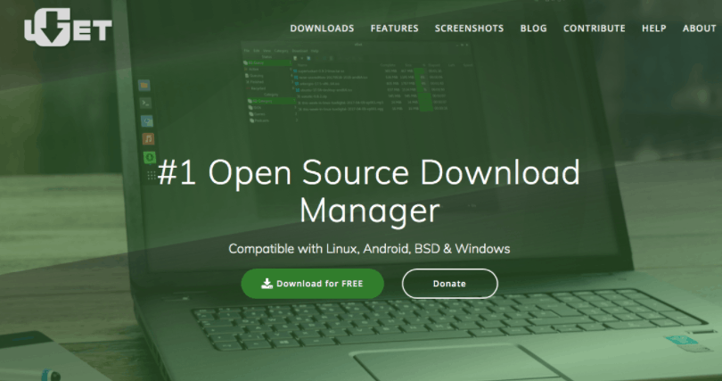The width and height of the screenshot is (722, 381).
Task: Go to the Features page
Action: (394, 29)
